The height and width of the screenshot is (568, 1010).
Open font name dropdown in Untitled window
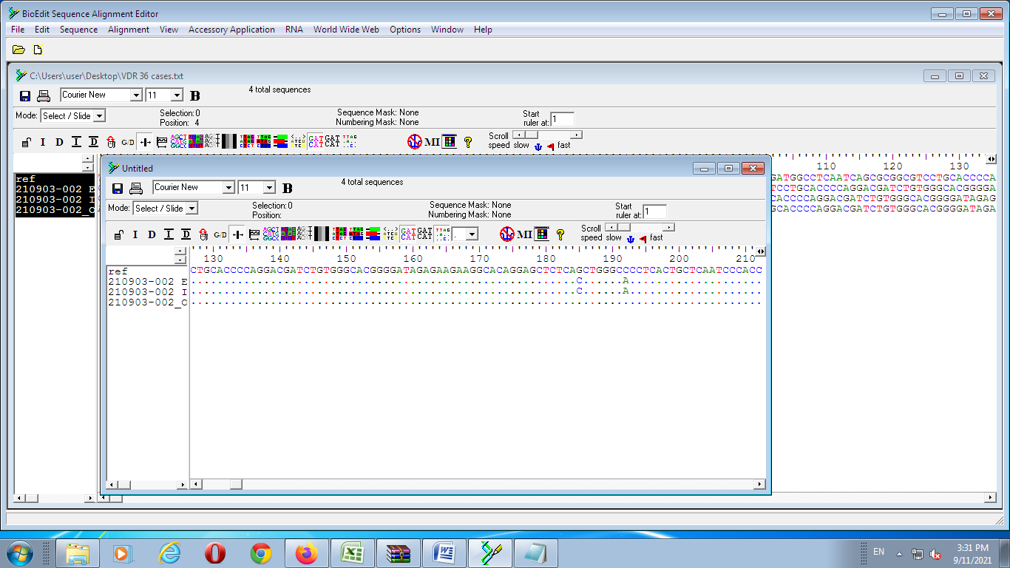coord(228,188)
